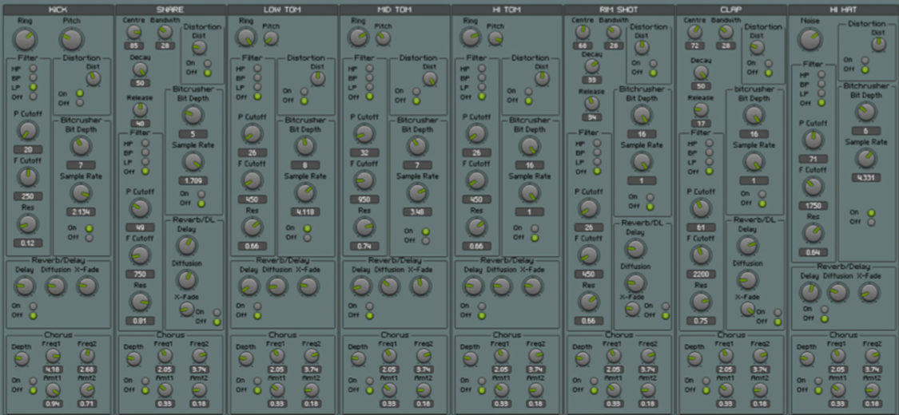Adjust the Snare Sample Rate knob
The image size is (899, 415).
(193, 163)
